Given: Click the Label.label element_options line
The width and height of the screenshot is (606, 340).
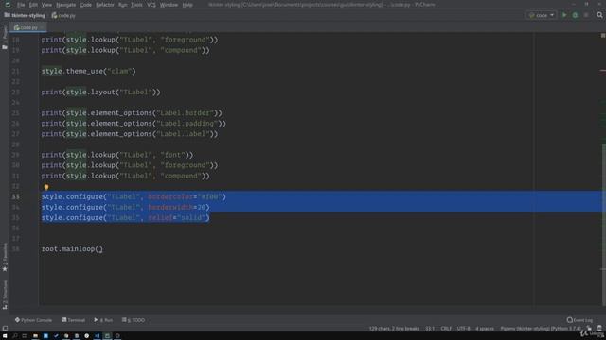Looking at the screenshot, I should [130, 134].
